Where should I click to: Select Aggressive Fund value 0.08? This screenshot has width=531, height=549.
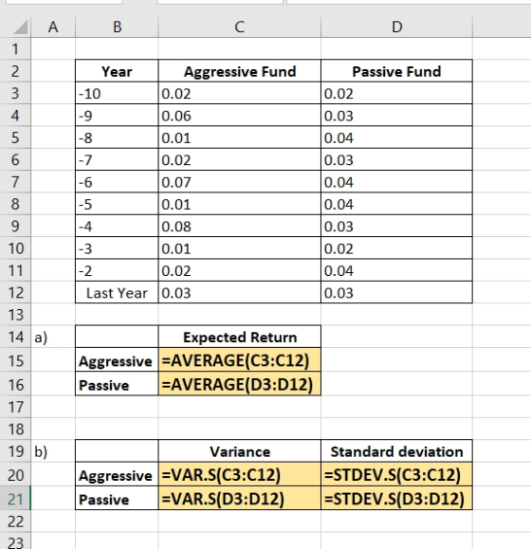click(x=239, y=226)
